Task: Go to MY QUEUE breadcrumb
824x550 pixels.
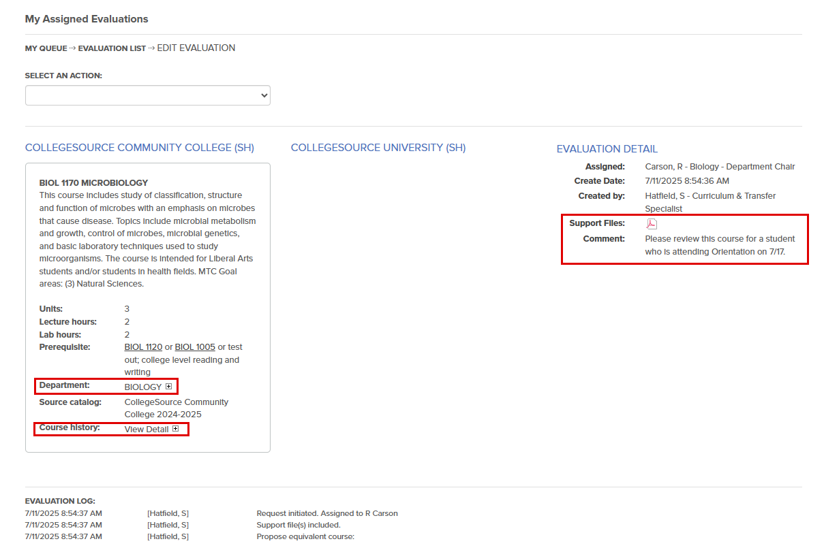Action: (x=46, y=48)
